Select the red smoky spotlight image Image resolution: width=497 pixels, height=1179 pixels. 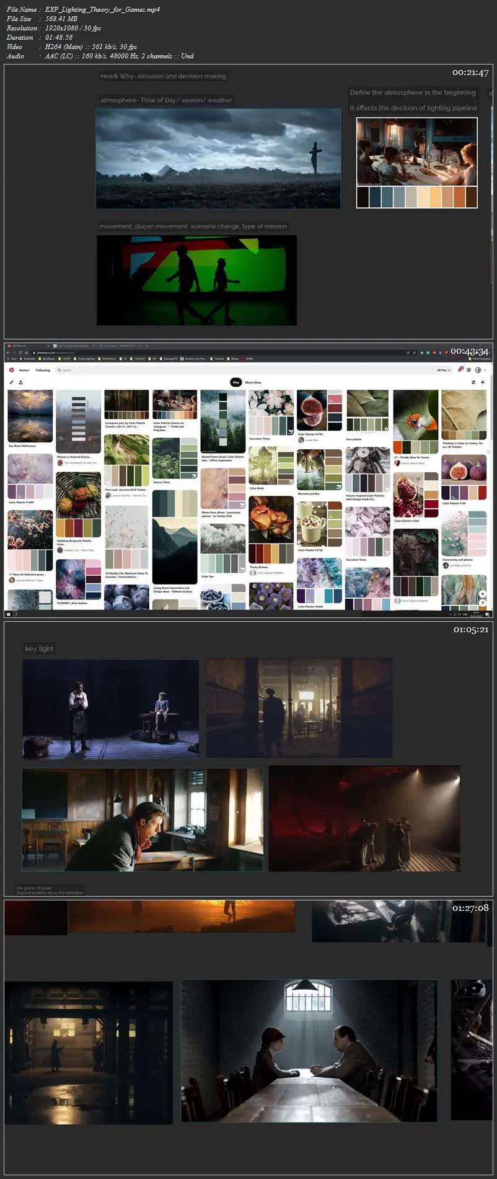364,818
